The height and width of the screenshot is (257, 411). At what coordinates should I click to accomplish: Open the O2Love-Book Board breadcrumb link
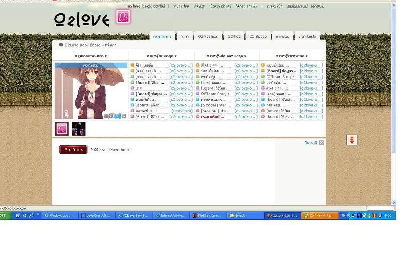tap(83, 45)
